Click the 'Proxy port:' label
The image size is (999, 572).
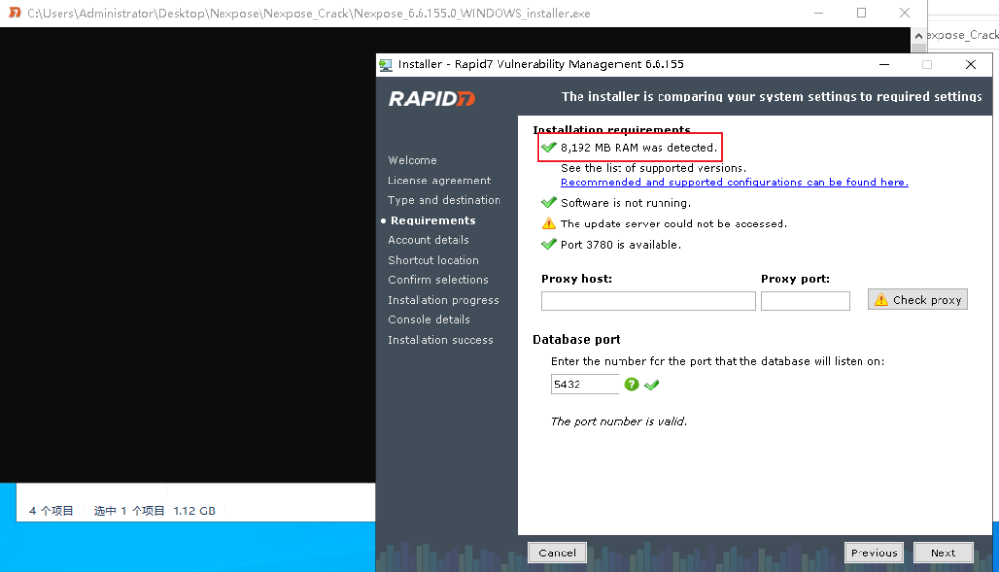(x=796, y=278)
